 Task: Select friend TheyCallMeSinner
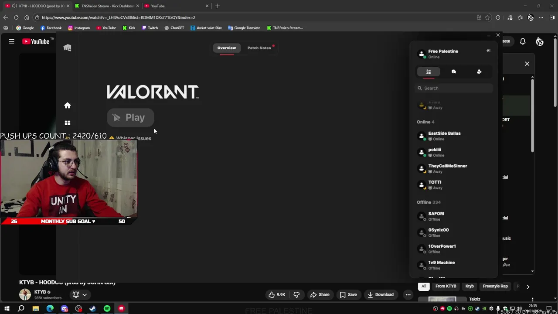(x=454, y=168)
